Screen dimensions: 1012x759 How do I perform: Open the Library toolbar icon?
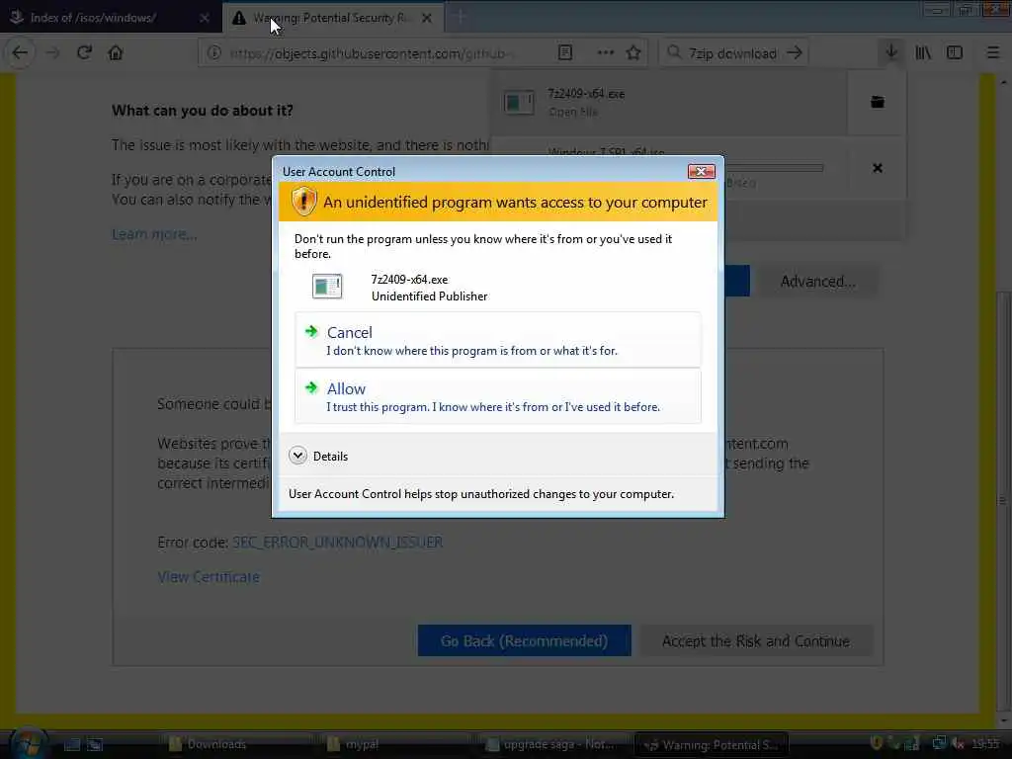coord(924,53)
